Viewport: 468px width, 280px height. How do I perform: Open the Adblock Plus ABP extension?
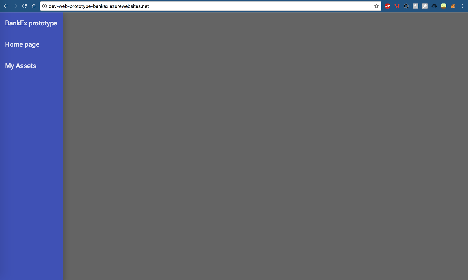coord(387,6)
